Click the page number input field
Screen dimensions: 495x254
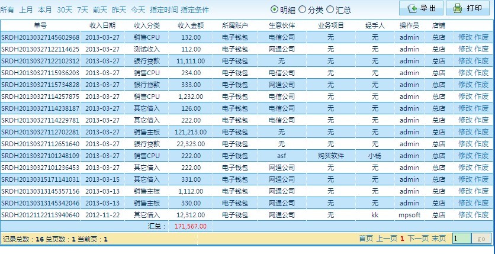click(462, 239)
